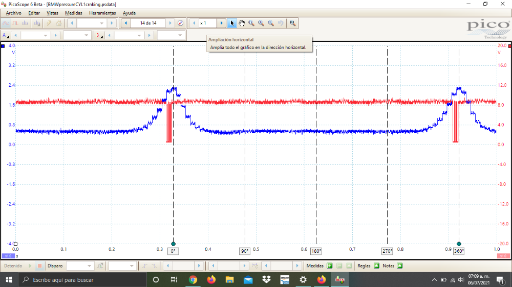Click the green add measurement icon
Image resolution: width=512 pixels, height=287 pixels.
coord(329,266)
